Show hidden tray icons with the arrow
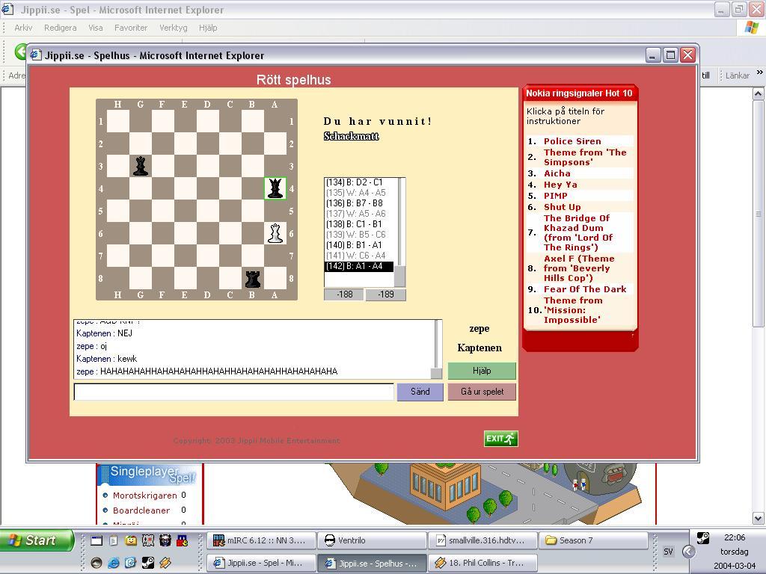Image resolution: width=766 pixels, height=574 pixels. [689, 552]
